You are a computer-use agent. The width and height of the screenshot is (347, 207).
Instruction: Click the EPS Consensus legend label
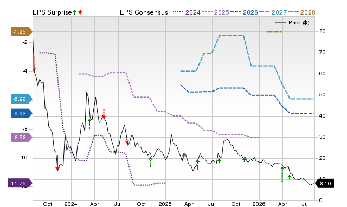pos(144,12)
